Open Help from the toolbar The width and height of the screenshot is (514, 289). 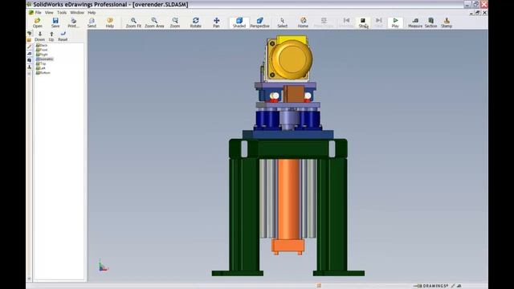pos(110,22)
